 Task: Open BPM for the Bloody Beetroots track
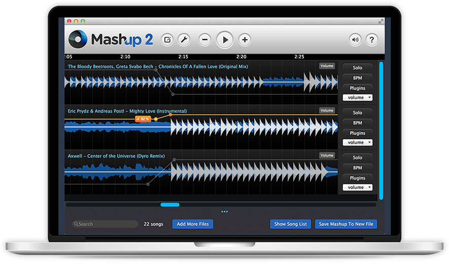point(357,78)
